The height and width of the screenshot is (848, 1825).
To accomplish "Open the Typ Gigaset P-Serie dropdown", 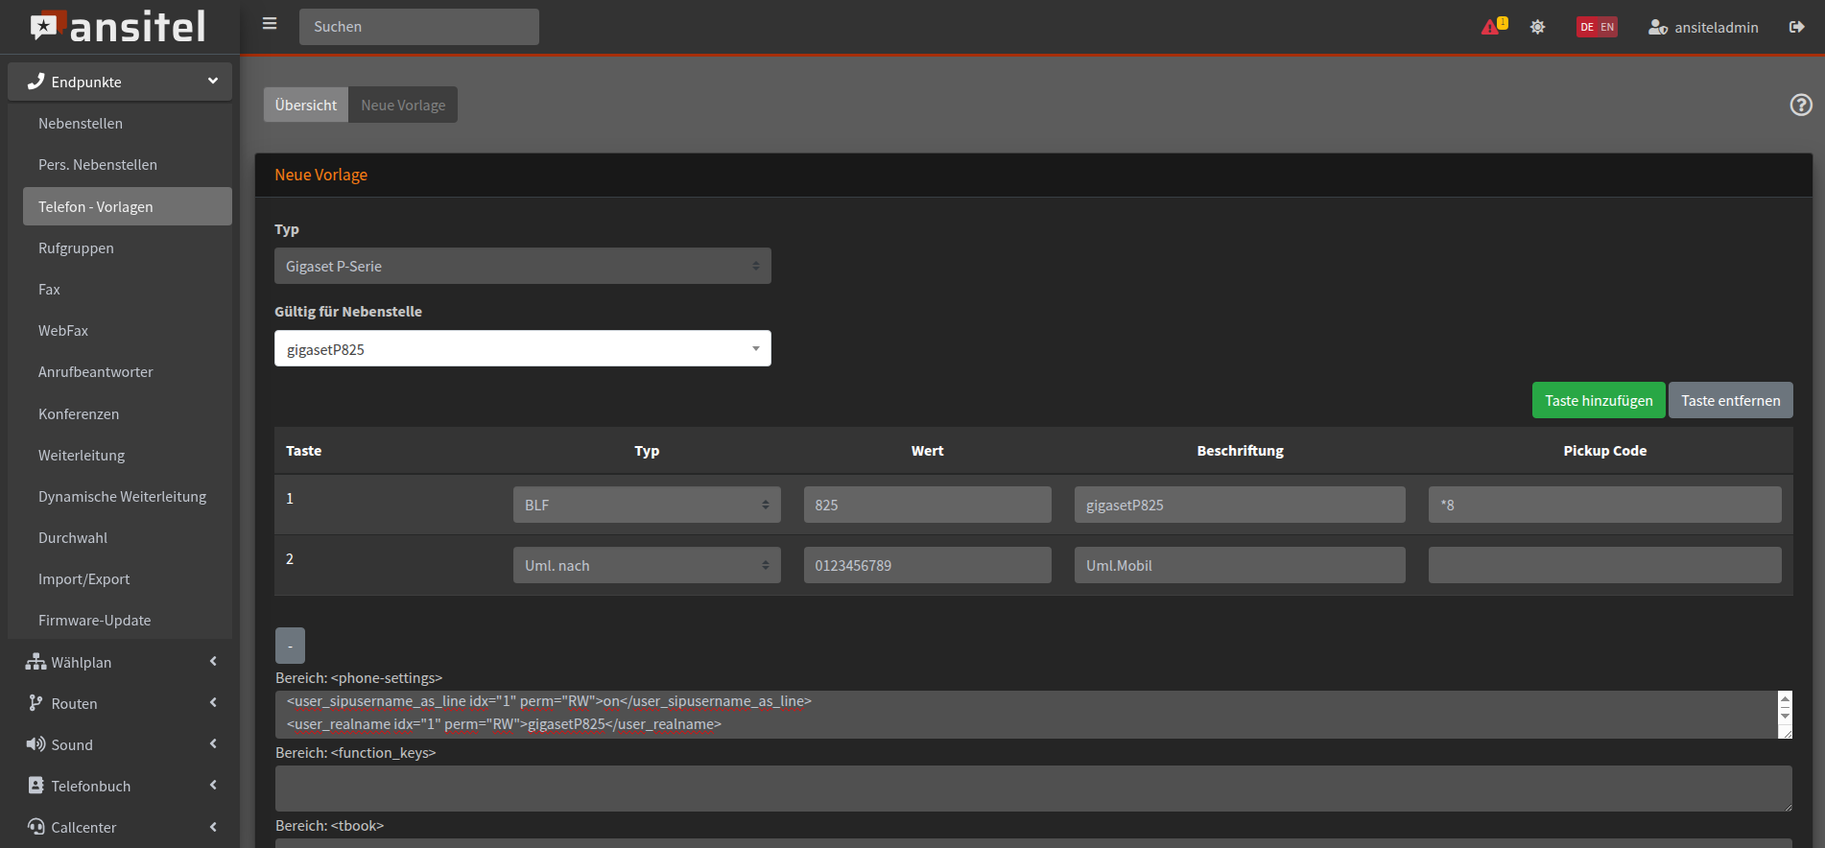I will [x=522, y=266].
